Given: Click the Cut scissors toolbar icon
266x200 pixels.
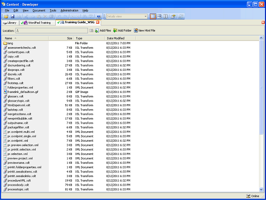Looking at the screenshot, I should 26,17.
